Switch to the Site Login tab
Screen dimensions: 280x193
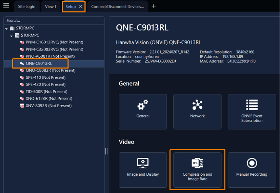point(26,6)
